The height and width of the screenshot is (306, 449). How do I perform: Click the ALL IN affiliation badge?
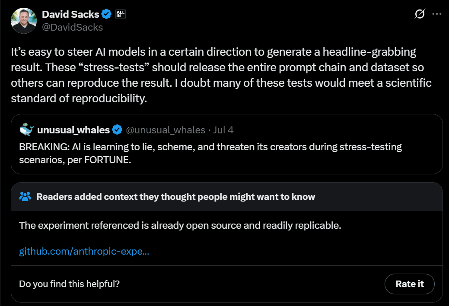121,15
